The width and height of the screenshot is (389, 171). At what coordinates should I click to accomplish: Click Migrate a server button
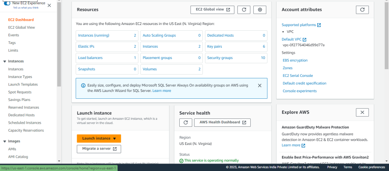[x=99, y=149]
